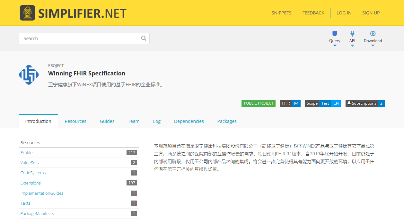Open the SNIPPETS menu item

coord(281,13)
